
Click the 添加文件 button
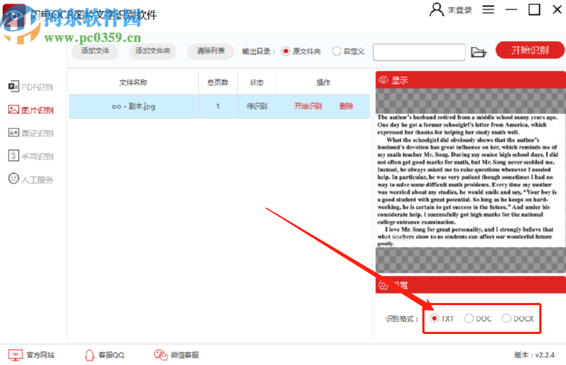95,50
